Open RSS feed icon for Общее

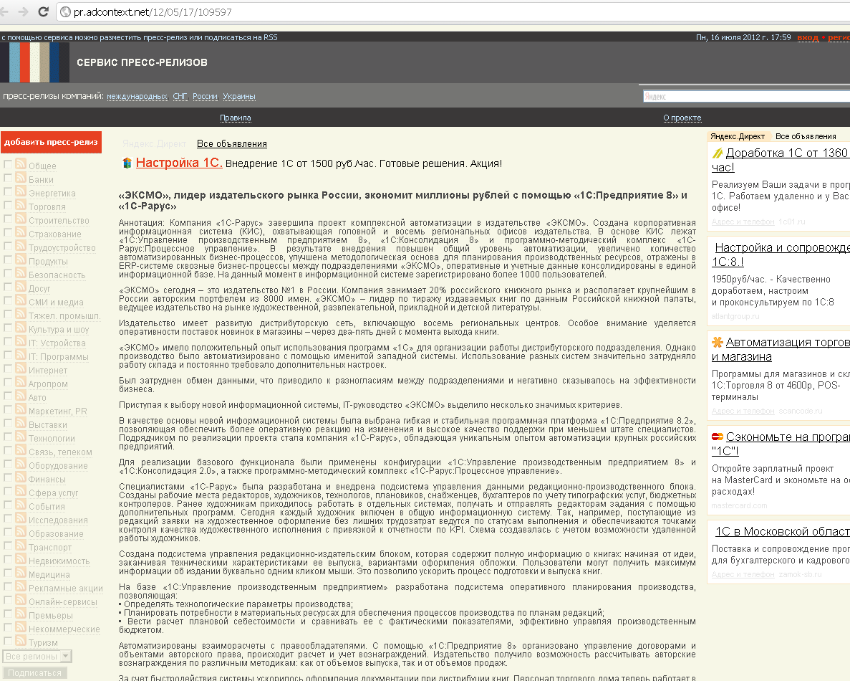(21, 164)
